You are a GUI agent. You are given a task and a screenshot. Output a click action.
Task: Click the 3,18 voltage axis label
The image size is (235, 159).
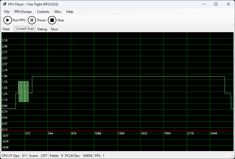pos(5,40)
